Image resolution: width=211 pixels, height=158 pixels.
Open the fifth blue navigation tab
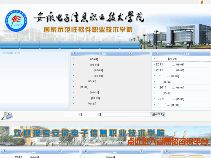point(90,45)
